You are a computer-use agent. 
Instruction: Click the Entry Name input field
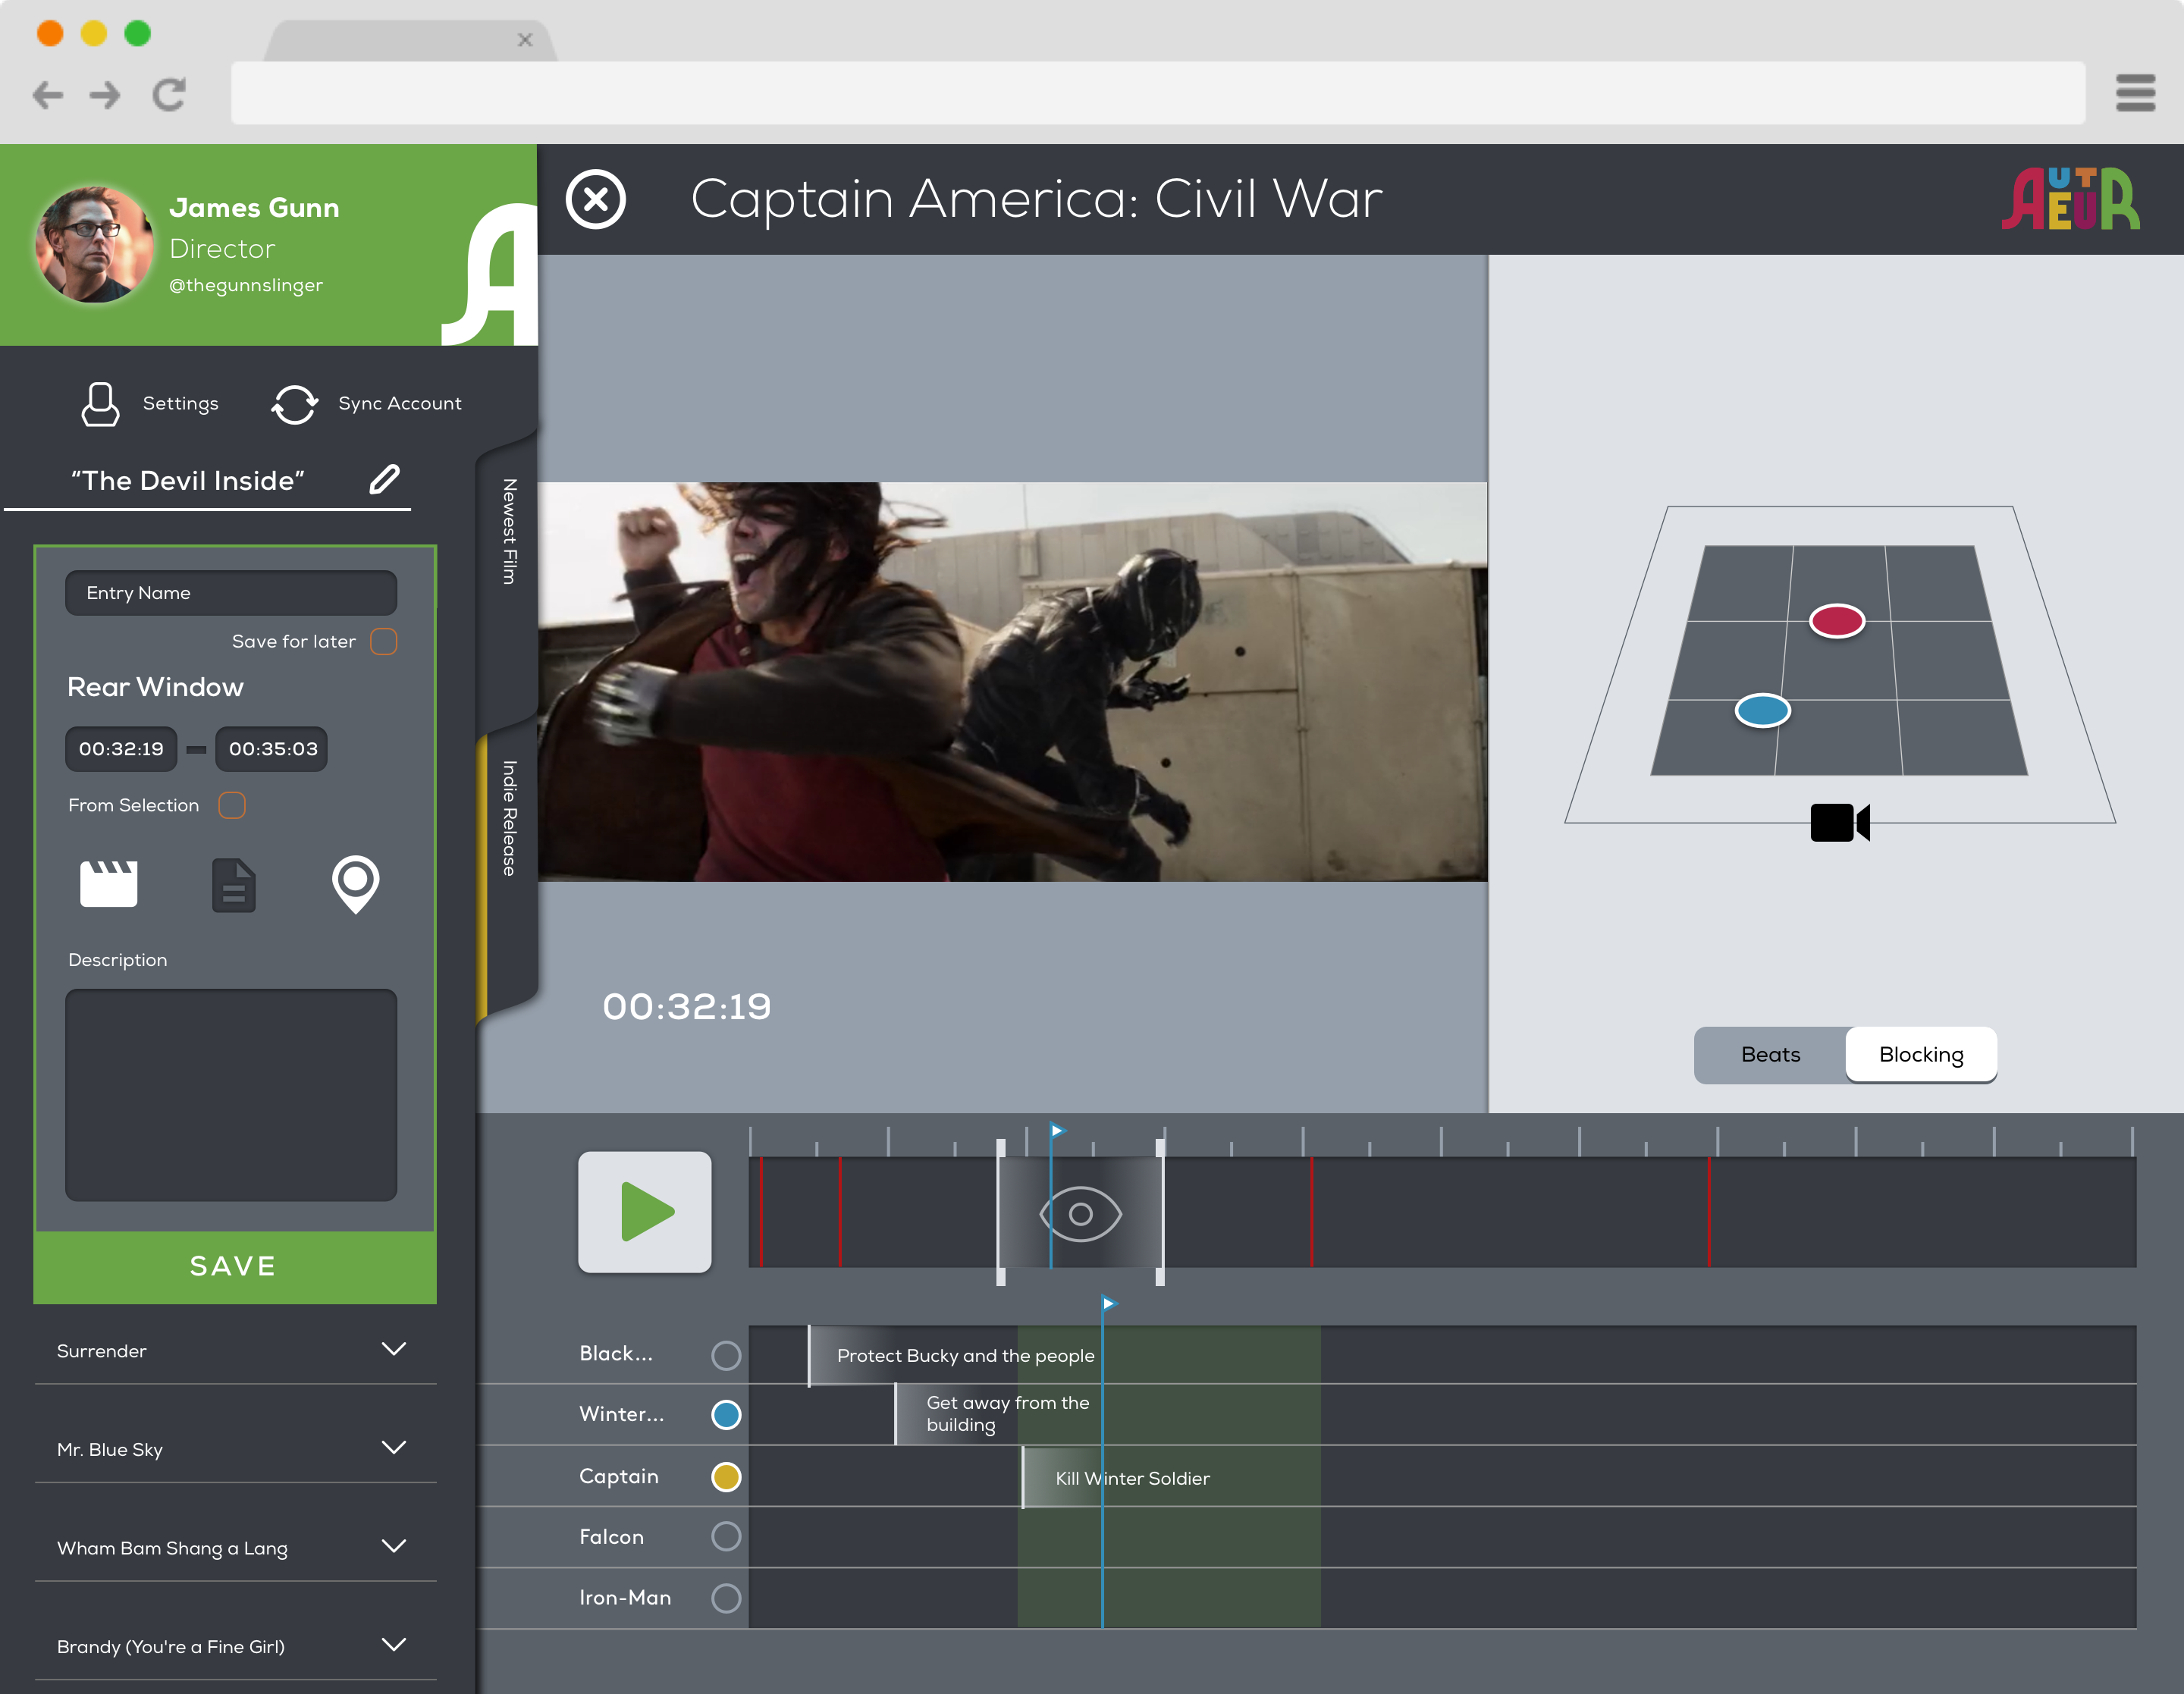tap(231, 593)
